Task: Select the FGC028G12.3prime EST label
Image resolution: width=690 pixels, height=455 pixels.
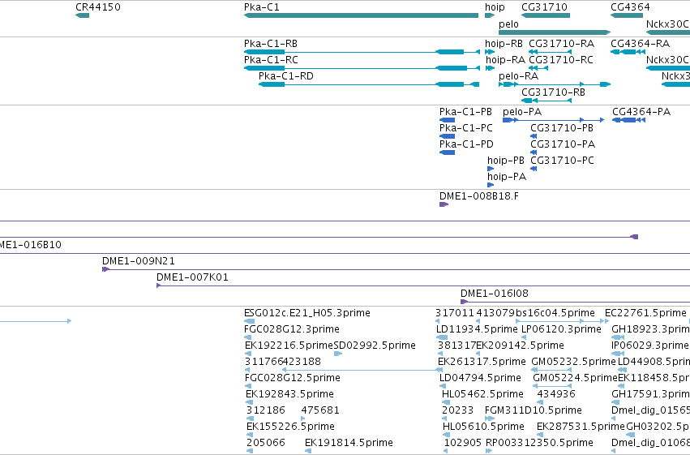Action: (292, 329)
